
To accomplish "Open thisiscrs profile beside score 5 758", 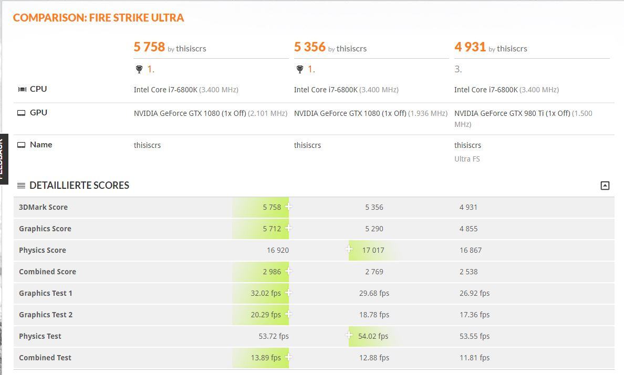I will [x=191, y=49].
